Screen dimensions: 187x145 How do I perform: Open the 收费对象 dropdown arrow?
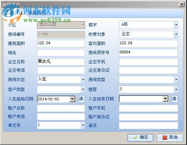tap(176, 34)
